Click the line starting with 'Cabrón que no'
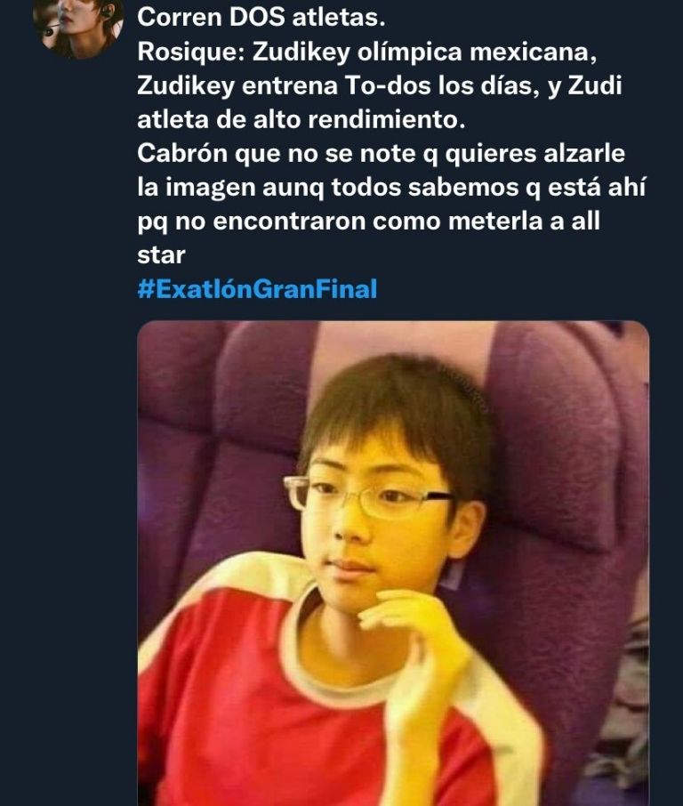 pyautogui.click(x=381, y=153)
